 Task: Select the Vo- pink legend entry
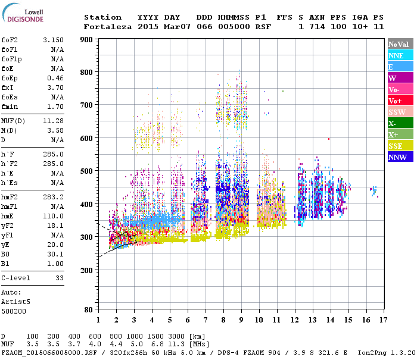(400, 89)
